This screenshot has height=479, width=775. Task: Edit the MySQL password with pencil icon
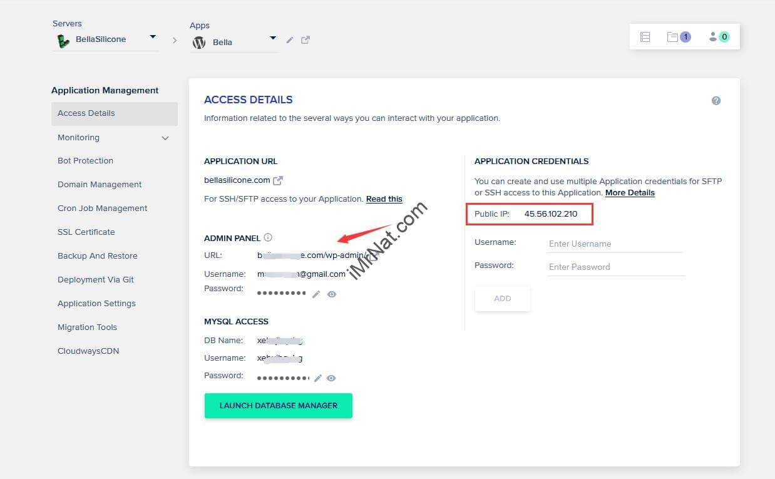(318, 378)
